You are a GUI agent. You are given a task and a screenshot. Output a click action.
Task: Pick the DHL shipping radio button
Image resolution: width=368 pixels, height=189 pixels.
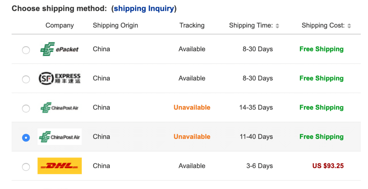click(x=26, y=167)
